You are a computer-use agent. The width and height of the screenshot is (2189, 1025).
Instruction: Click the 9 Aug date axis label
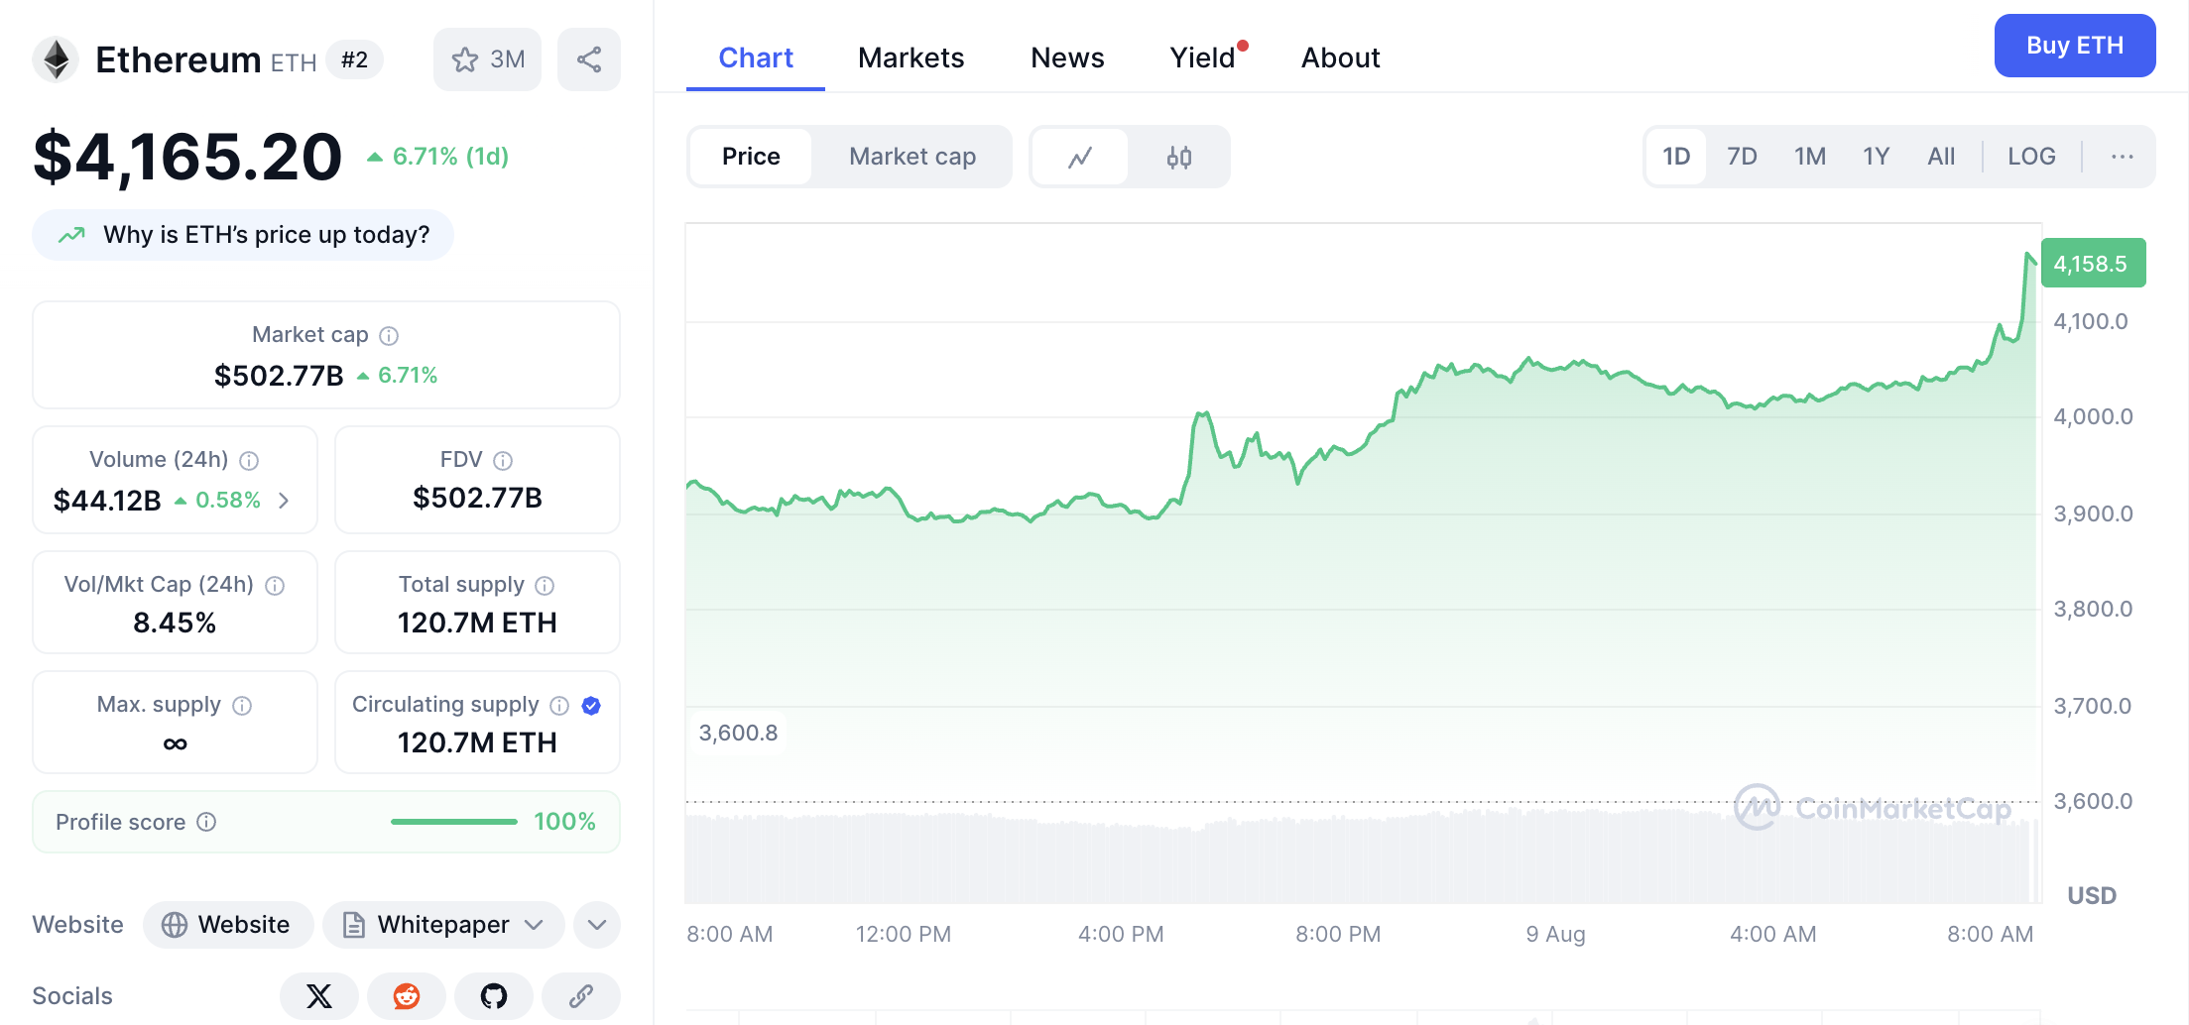[x=1555, y=934]
